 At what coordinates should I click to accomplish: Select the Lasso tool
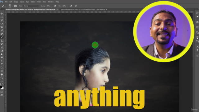click(x=2, y=20)
